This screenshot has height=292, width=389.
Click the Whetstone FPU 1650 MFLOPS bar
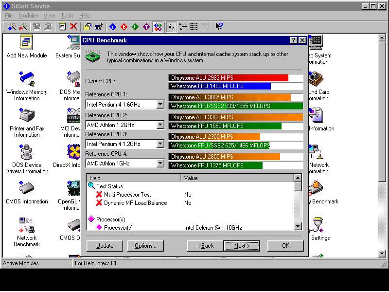point(225,126)
